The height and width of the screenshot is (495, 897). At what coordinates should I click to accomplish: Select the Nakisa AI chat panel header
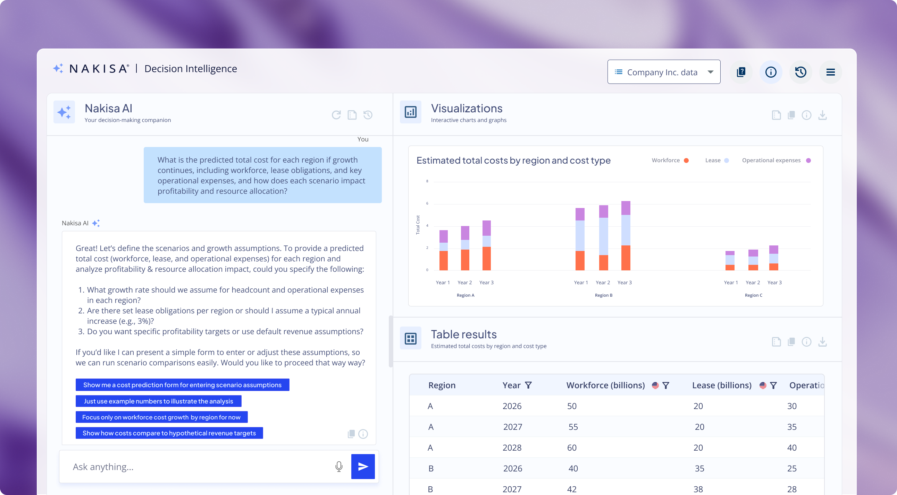108,108
